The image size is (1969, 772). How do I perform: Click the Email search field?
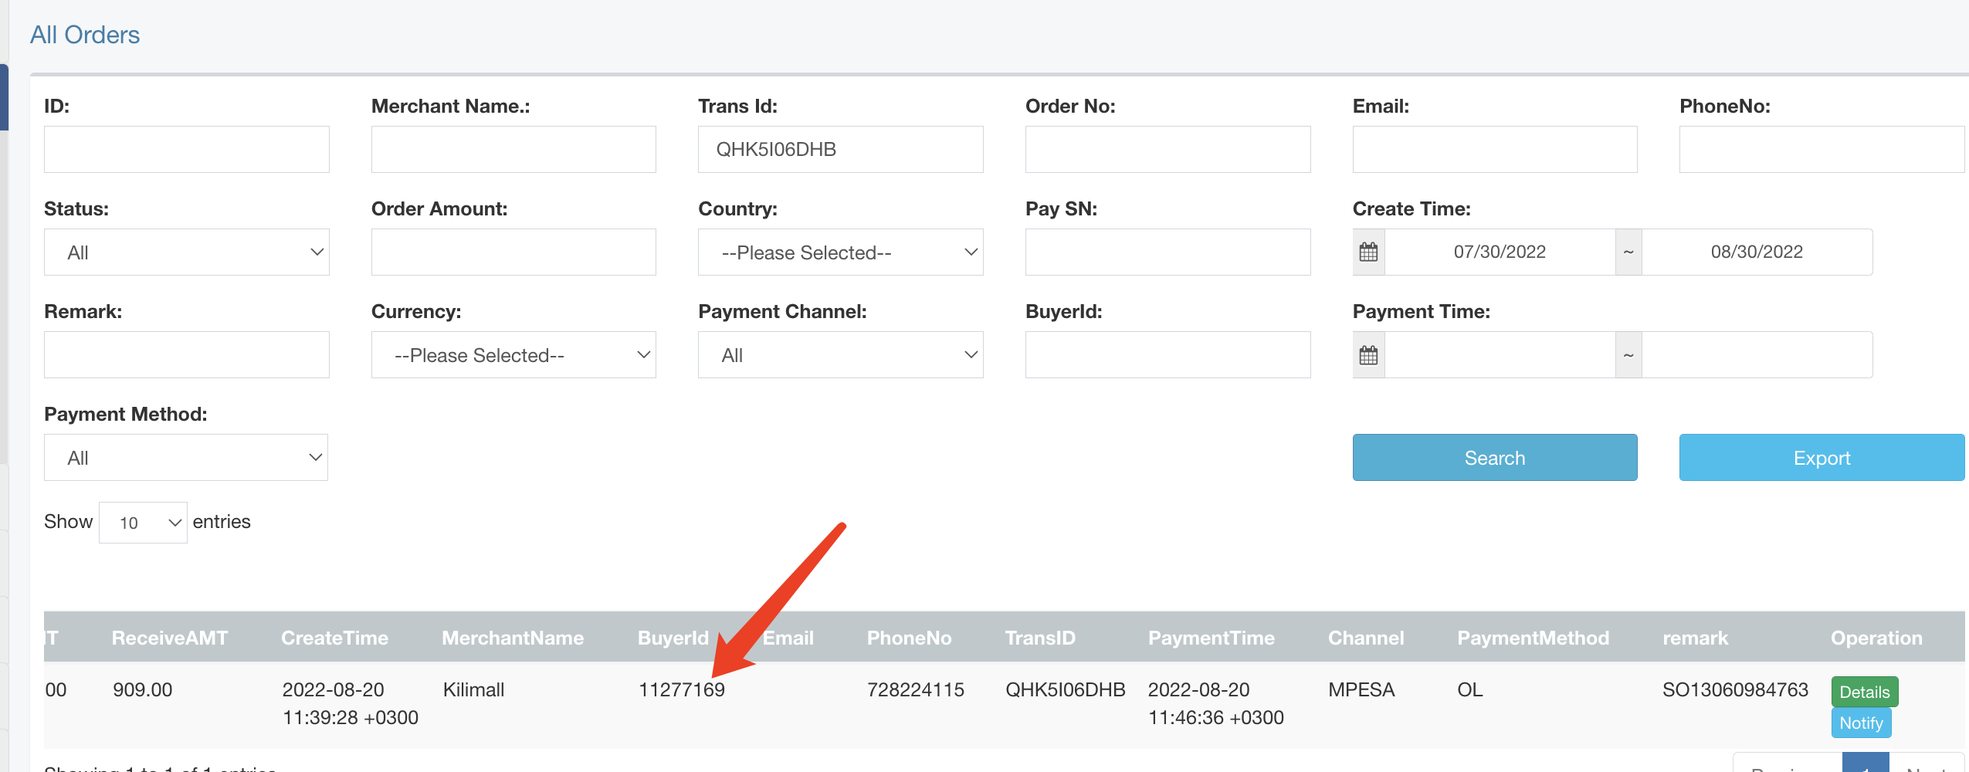1494,149
